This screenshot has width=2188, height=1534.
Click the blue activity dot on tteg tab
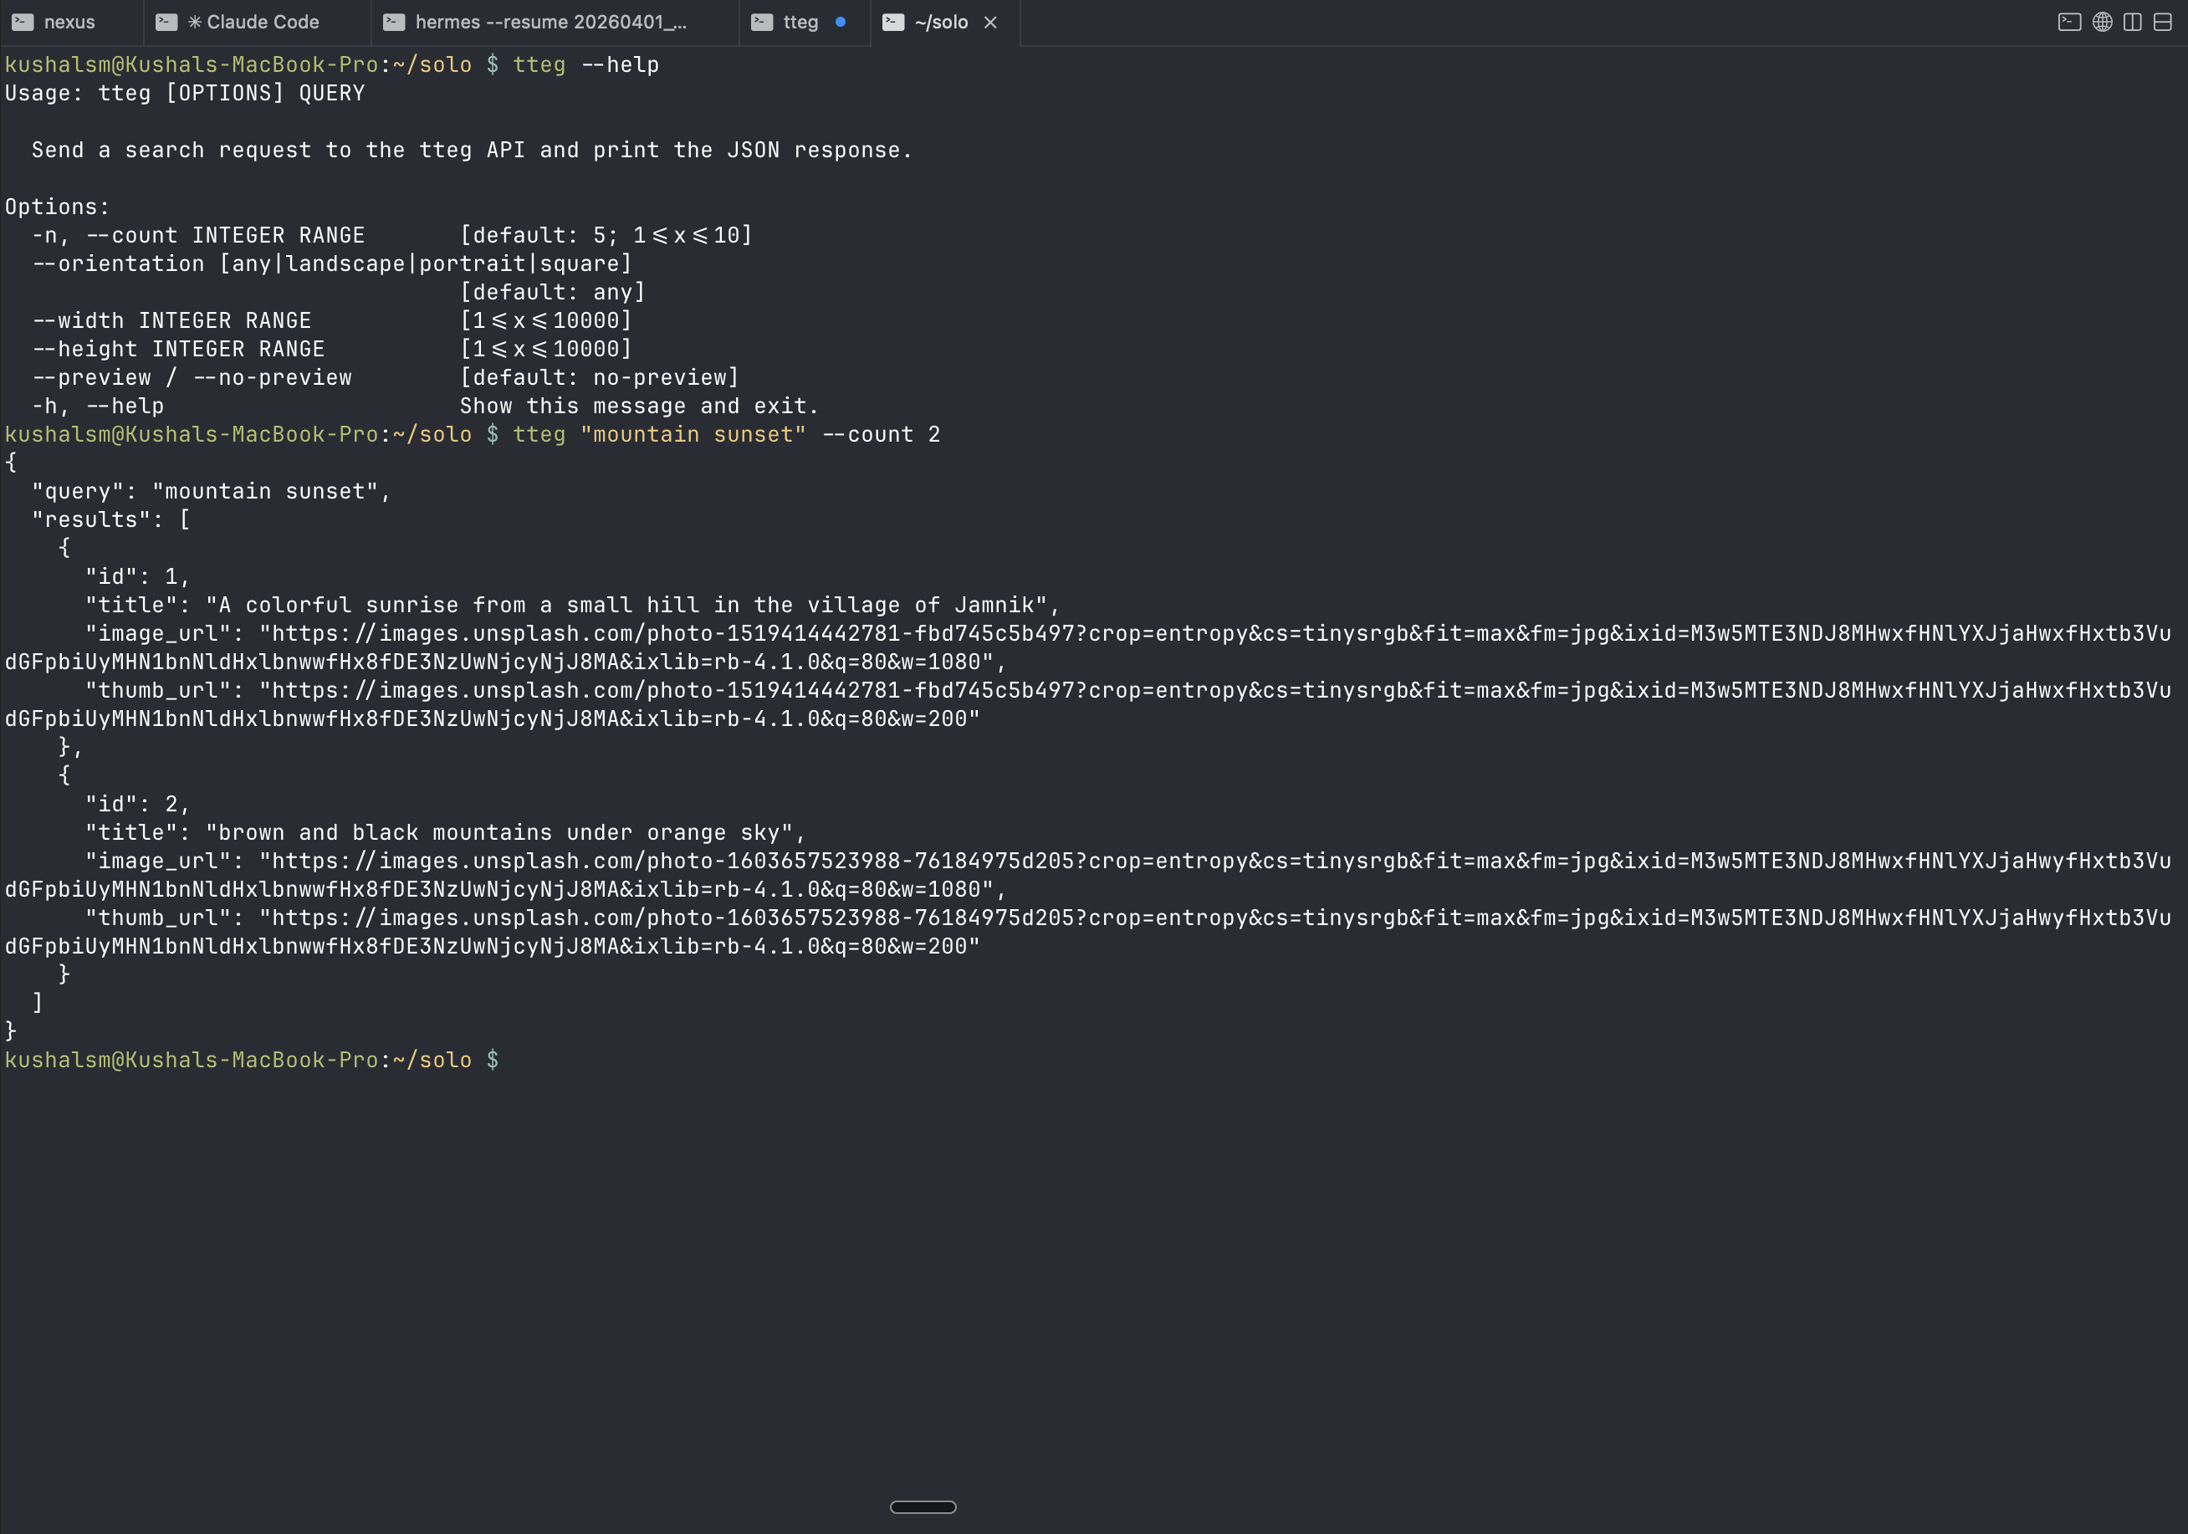(x=841, y=22)
